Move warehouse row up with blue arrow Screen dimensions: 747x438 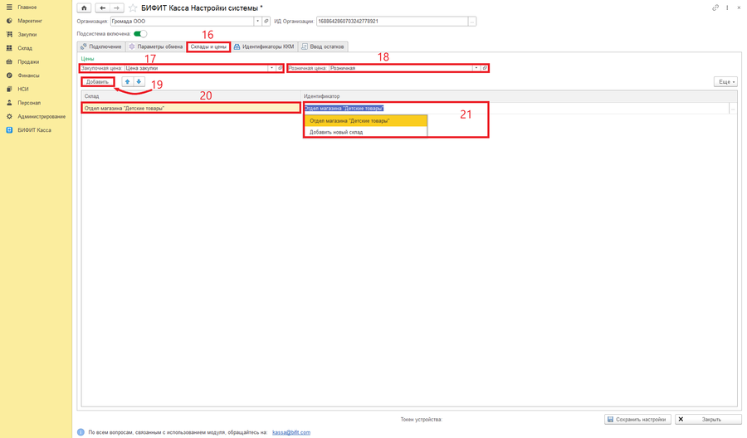coord(127,82)
